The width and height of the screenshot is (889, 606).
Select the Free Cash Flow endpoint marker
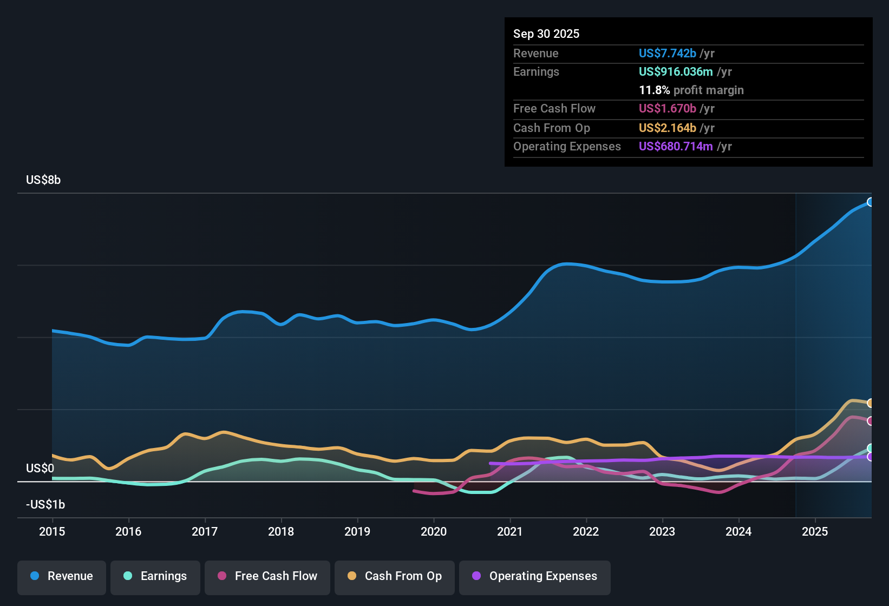click(x=871, y=421)
